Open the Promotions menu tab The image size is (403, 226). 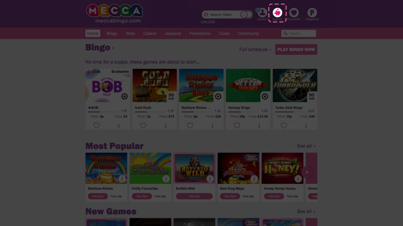click(200, 33)
